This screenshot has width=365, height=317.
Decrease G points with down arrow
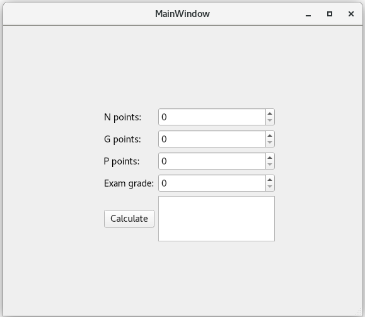click(270, 142)
